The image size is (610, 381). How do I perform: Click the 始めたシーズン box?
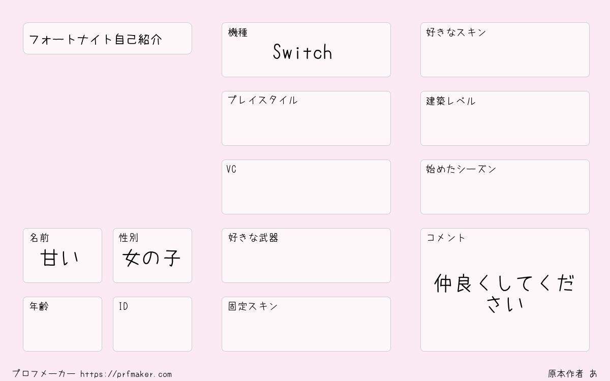[505, 187]
